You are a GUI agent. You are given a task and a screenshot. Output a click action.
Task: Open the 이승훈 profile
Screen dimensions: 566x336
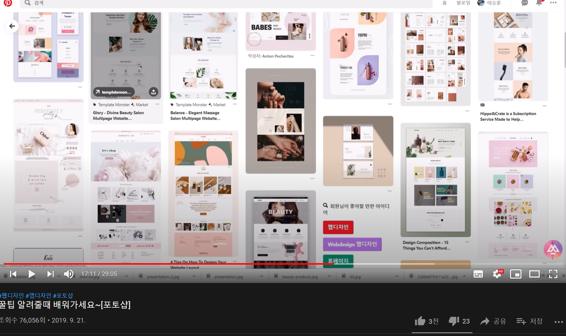pyautogui.click(x=489, y=3)
